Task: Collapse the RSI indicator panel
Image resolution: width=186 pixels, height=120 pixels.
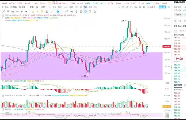Action: point(3,110)
